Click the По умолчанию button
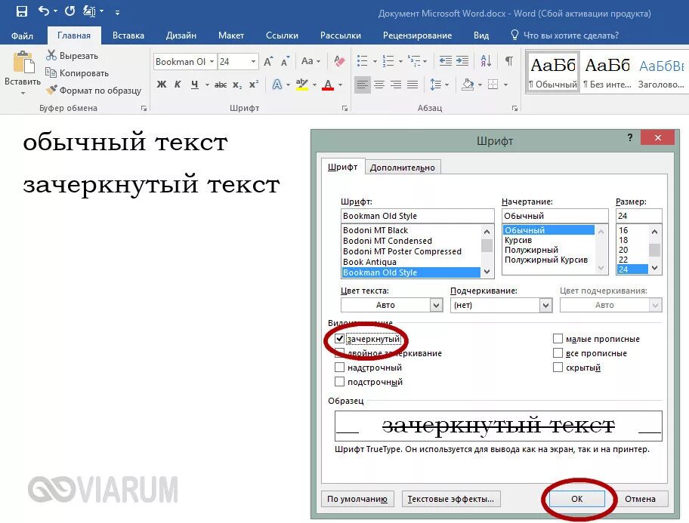The width and height of the screenshot is (689, 523). click(x=357, y=499)
